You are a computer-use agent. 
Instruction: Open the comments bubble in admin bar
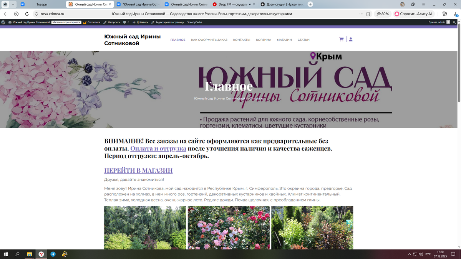126,22
